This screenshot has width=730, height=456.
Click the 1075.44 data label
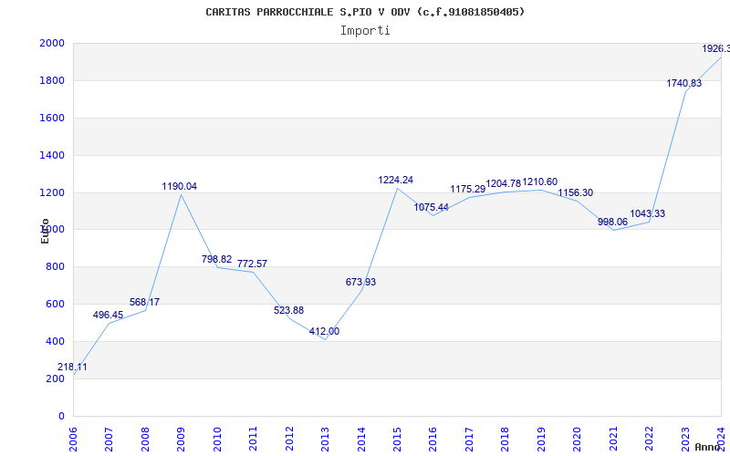coord(431,208)
